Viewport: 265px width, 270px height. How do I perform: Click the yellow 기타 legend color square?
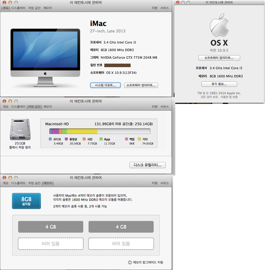[x=139, y=139]
